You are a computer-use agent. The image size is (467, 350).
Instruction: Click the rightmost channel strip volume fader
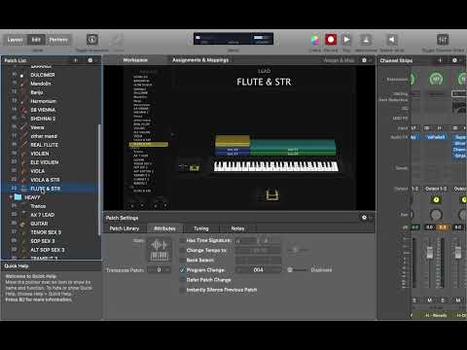click(458, 253)
